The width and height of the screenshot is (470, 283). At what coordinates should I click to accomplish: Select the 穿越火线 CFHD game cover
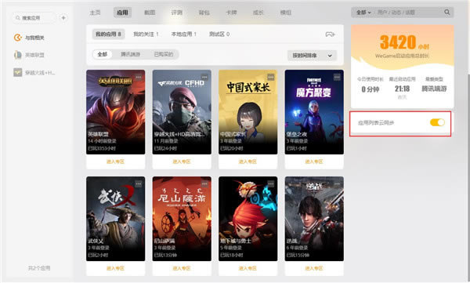[182, 112]
